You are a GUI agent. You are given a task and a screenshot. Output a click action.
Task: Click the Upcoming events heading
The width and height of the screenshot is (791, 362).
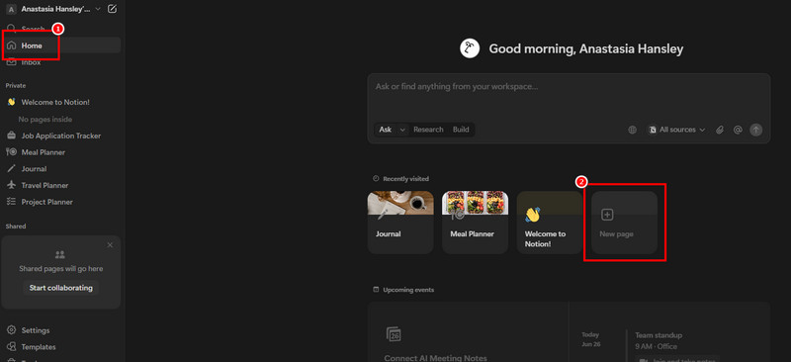point(408,290)
